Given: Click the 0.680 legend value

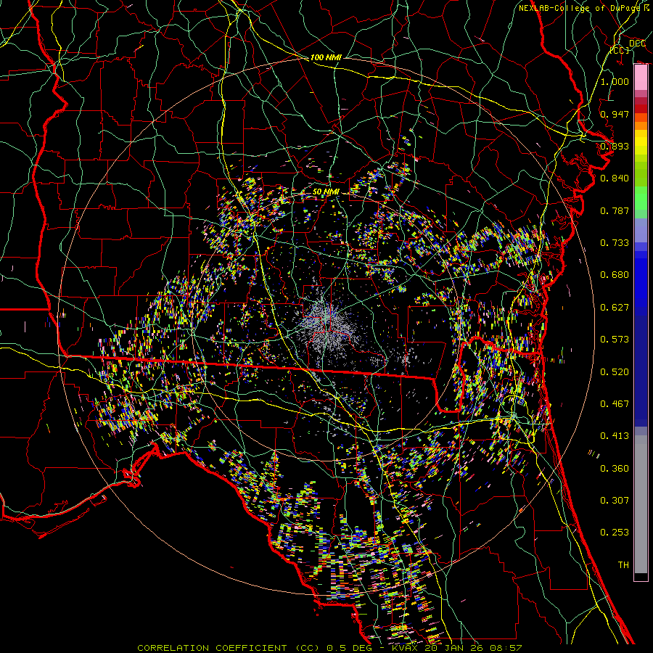Looking at the screenshot, I should click(x=615, y=275).
